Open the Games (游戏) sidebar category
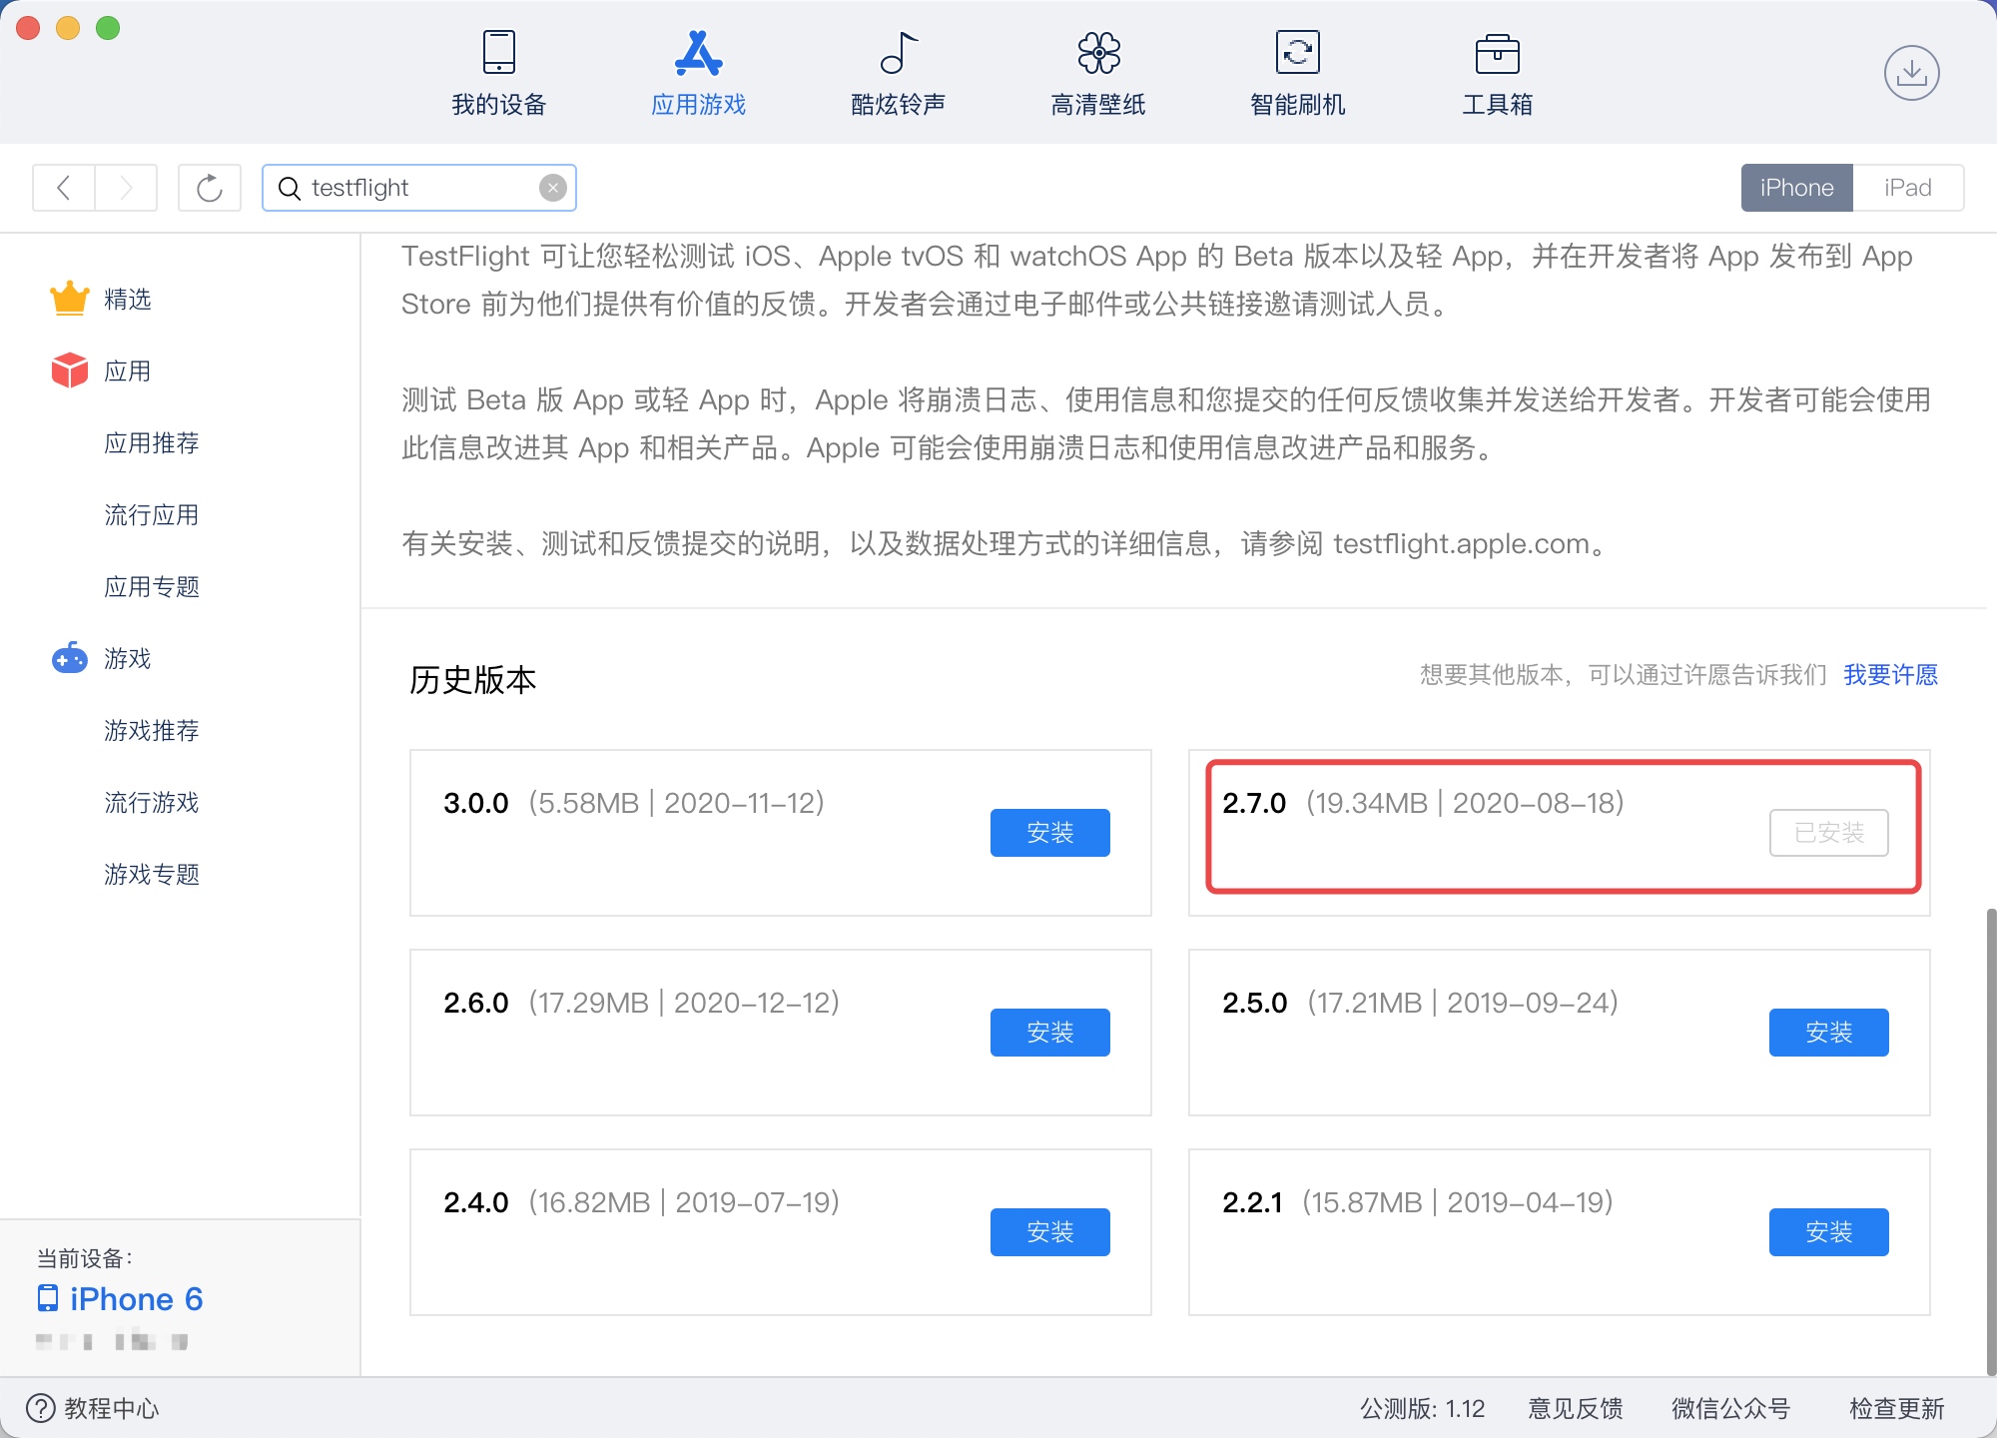The width and height of the screenshot is (1997, 1438). 127,659
